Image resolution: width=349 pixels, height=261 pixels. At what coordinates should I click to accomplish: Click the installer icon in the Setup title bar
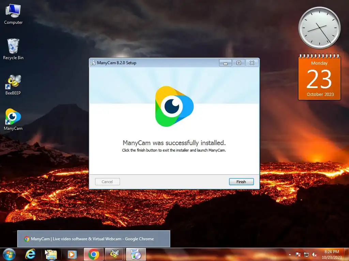pyautogui.click(x=93, y=63)
